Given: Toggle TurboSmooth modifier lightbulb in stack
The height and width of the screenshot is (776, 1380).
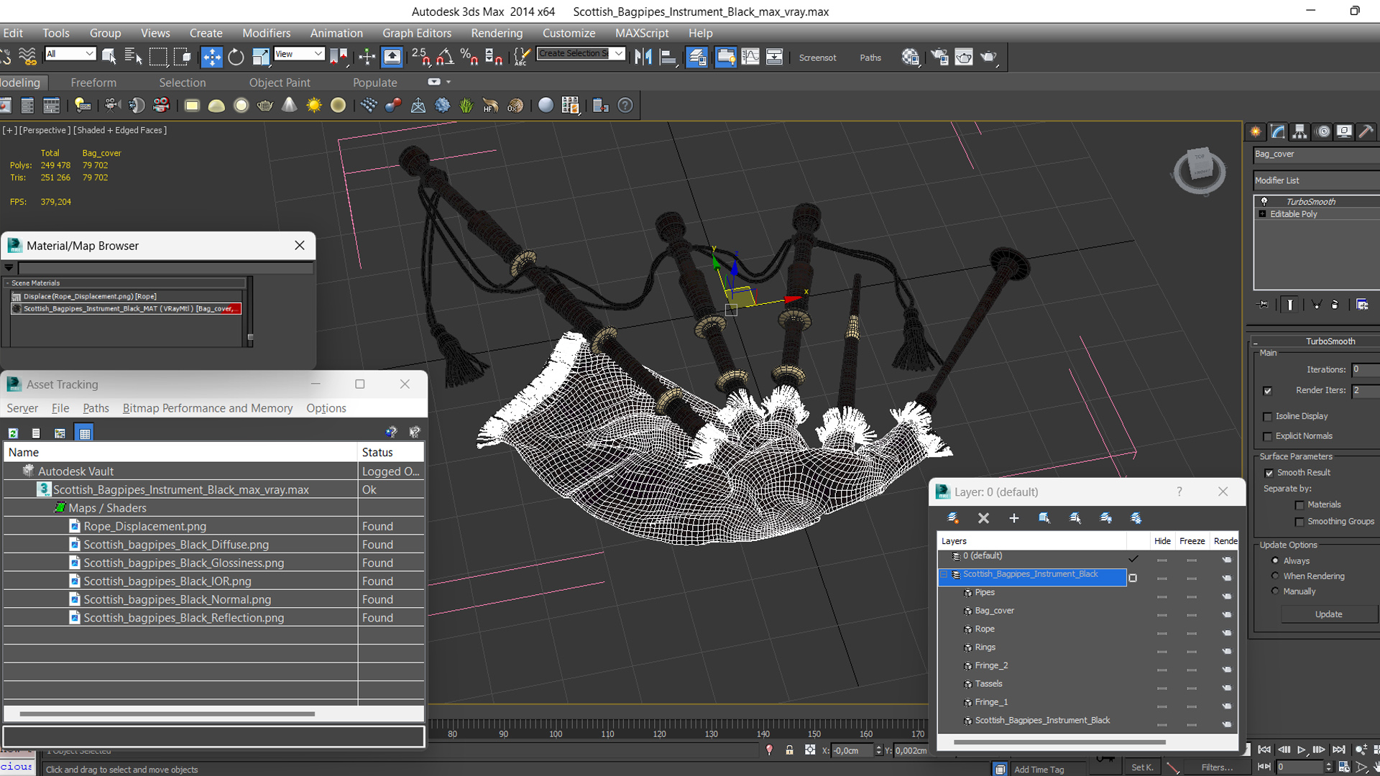Looking at the screenshot, I should coord(1264,201).
